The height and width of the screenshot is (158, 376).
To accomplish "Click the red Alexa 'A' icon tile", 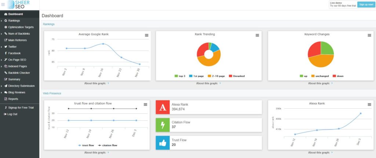I will (163, 107).
